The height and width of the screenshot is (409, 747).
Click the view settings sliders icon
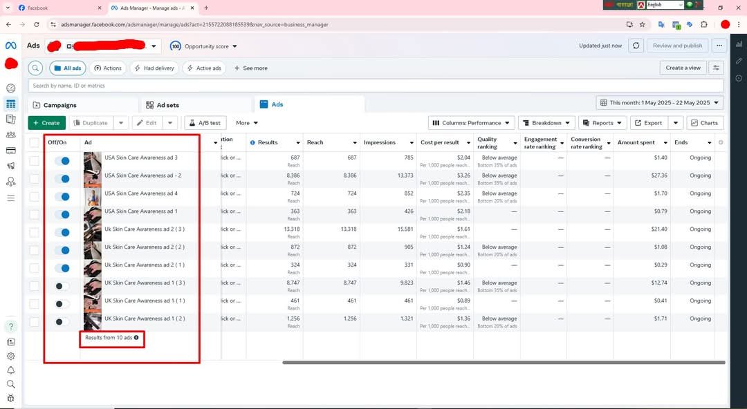[716, 68]
